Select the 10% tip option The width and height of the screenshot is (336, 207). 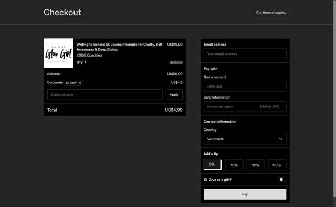tap(234, 165)
